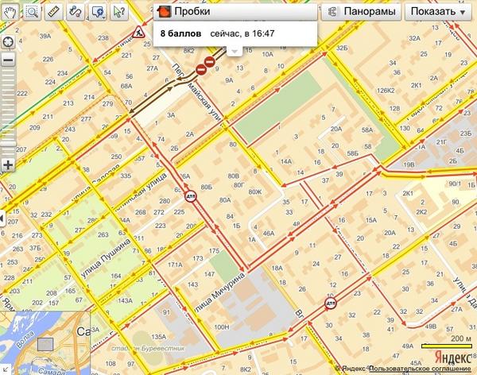Click the '8 баллов' traffic score text
This screenshot has width=477, height=375.
tap(180, 33)
